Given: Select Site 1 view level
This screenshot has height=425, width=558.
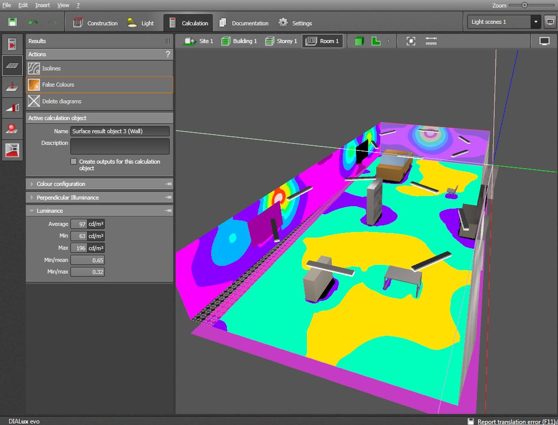Looking at the screenshot, I should 198,42.
